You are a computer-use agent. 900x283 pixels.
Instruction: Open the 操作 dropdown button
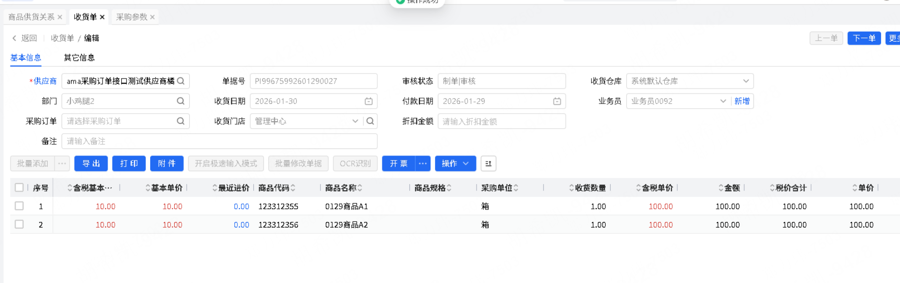point(456,163)
